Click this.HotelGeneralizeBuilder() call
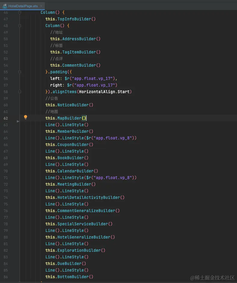The width and height of the screenshot is (237, 283). (x=80, y=237)
